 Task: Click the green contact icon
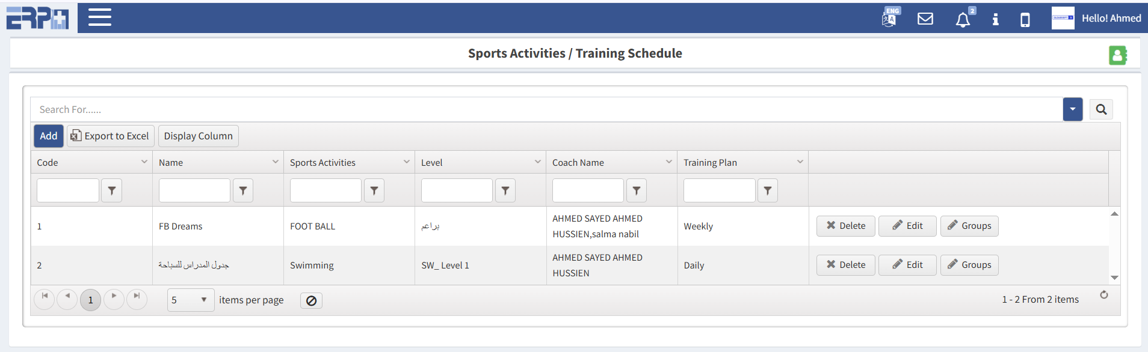coord(1117,55)
